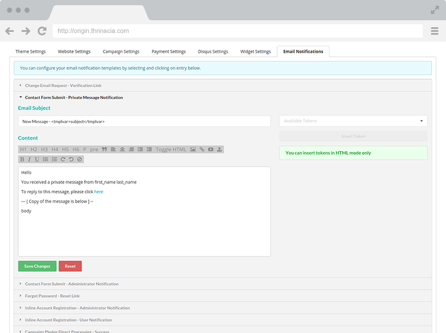Apply H6 heading format in editor
Image resolution: width=446 pixels, height=333 pixels.
(x=75, y=149)
